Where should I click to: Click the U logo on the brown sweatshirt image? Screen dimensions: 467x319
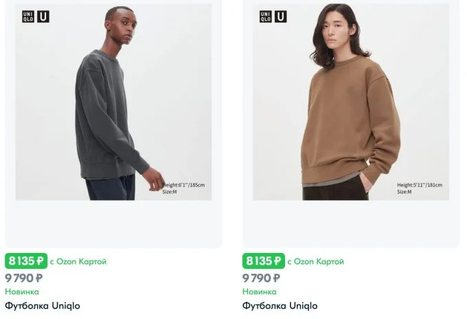point(281,16)
